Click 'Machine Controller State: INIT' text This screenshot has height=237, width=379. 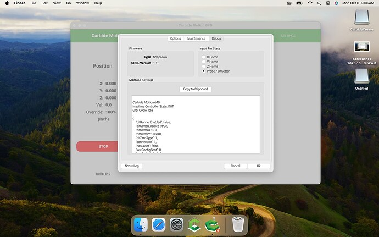point(153,106)
